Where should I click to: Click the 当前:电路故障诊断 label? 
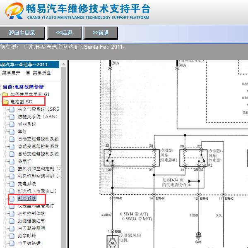tap(23, 87)
